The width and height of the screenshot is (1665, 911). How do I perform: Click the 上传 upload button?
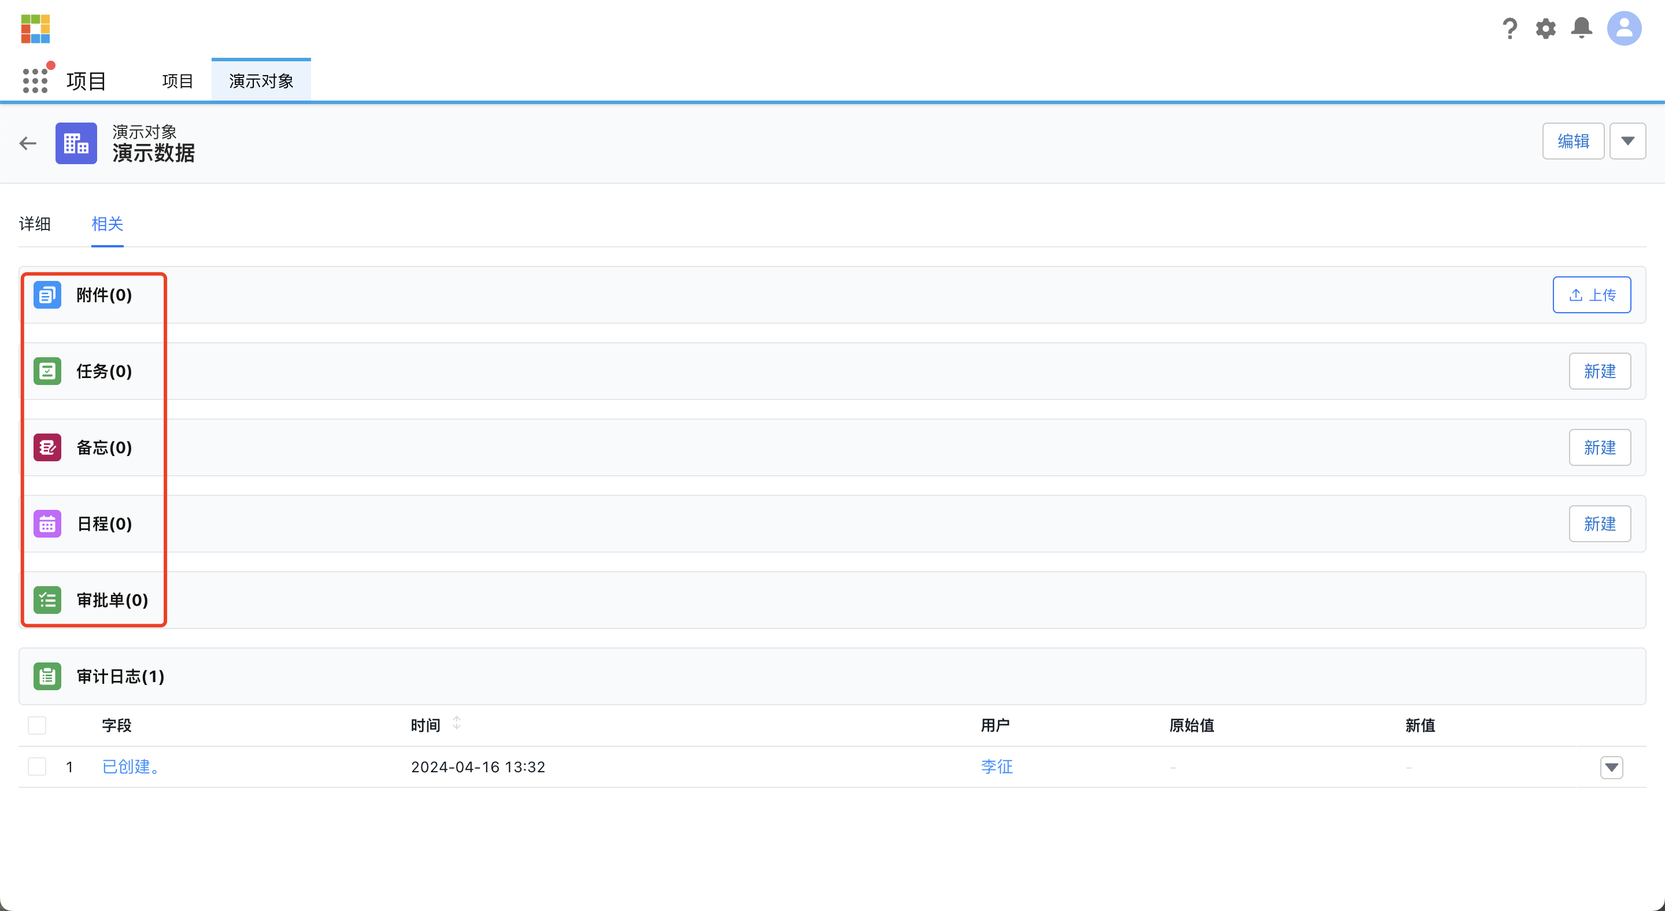coord(1592,295)
